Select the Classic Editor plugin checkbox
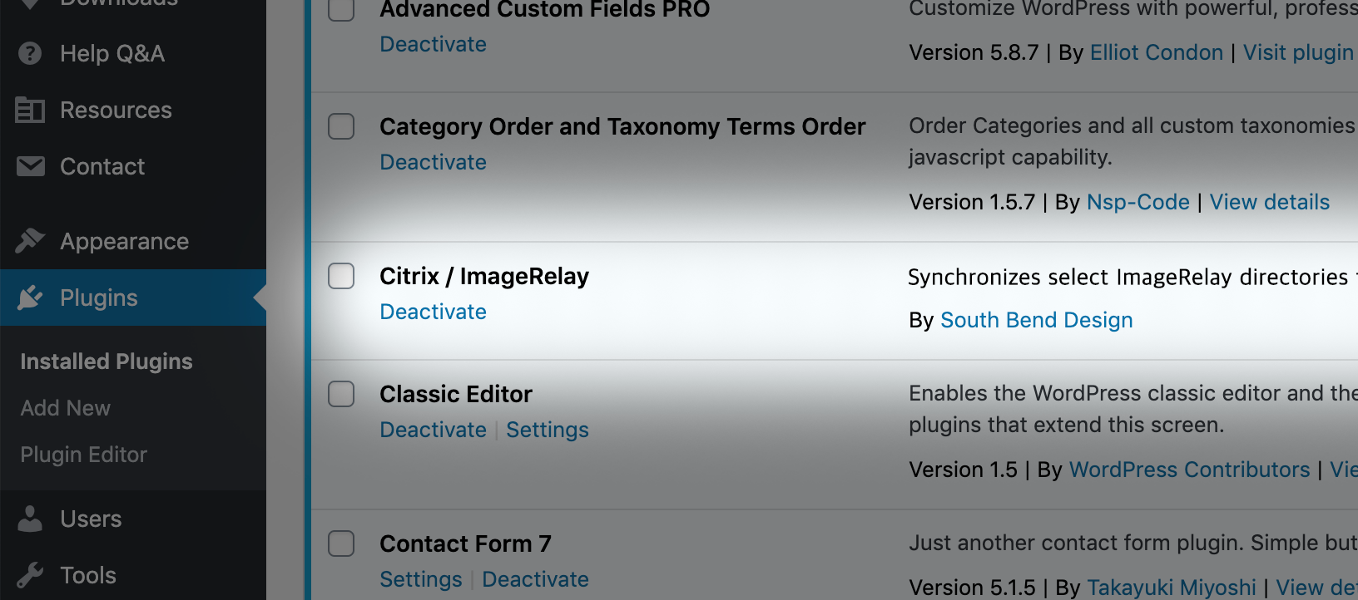 pyautogui.click(x=341, y=394)
